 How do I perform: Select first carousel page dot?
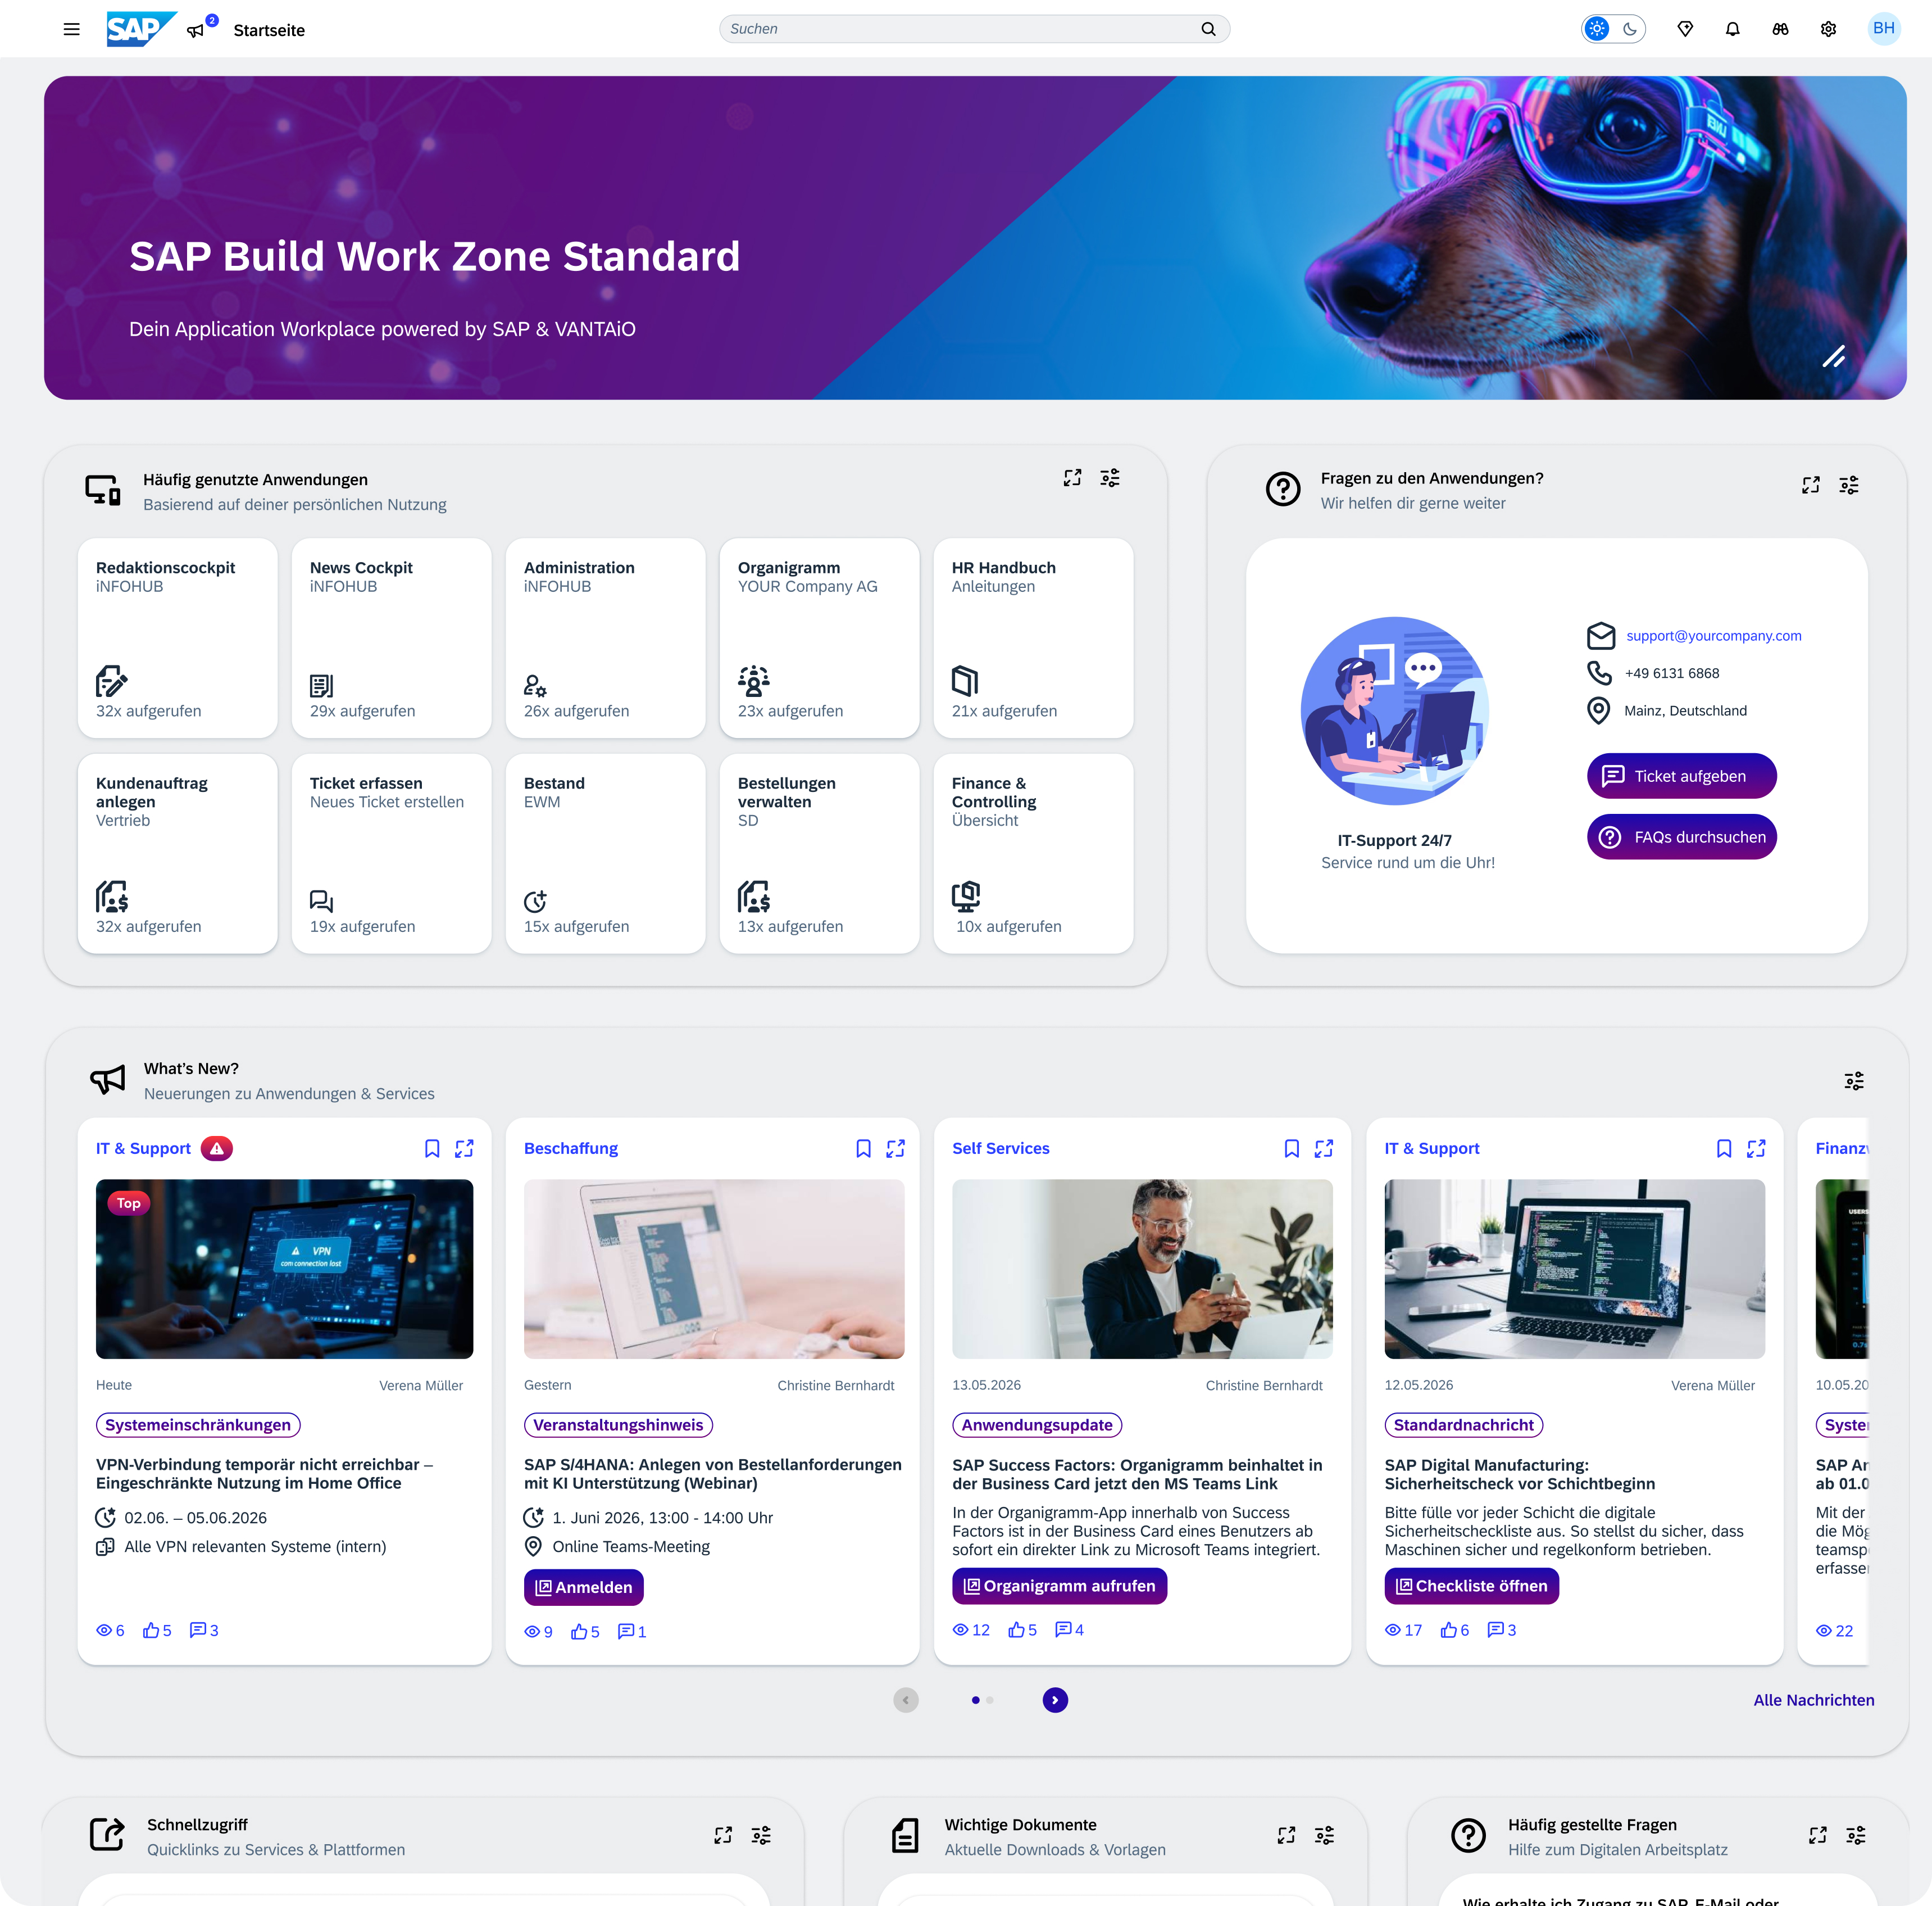click(975, 1700)
